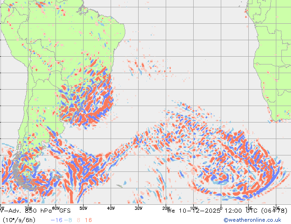The height and width of the screenshot is (224, 291).
Task: Click the 70W longitude label
Action: [28, 208]
